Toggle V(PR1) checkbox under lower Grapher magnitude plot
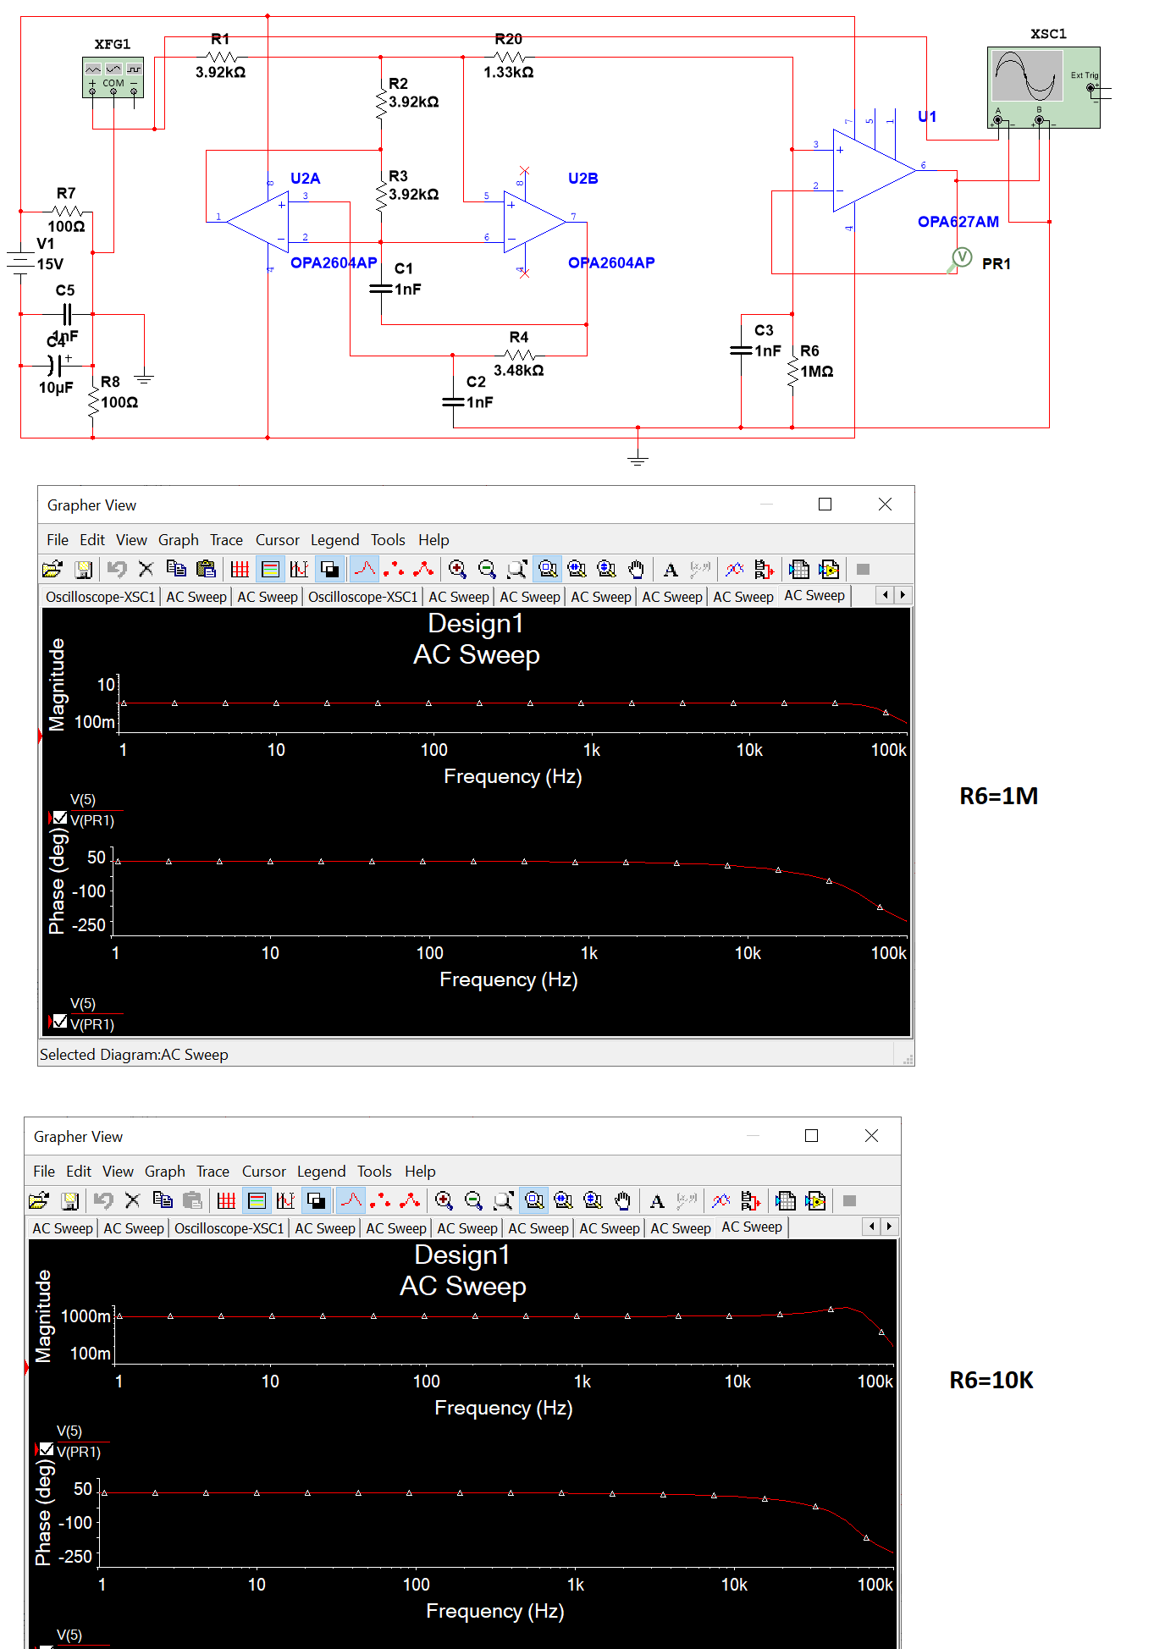The height and width of the screenshot is (1649, 1176). tap(47, 1450)
